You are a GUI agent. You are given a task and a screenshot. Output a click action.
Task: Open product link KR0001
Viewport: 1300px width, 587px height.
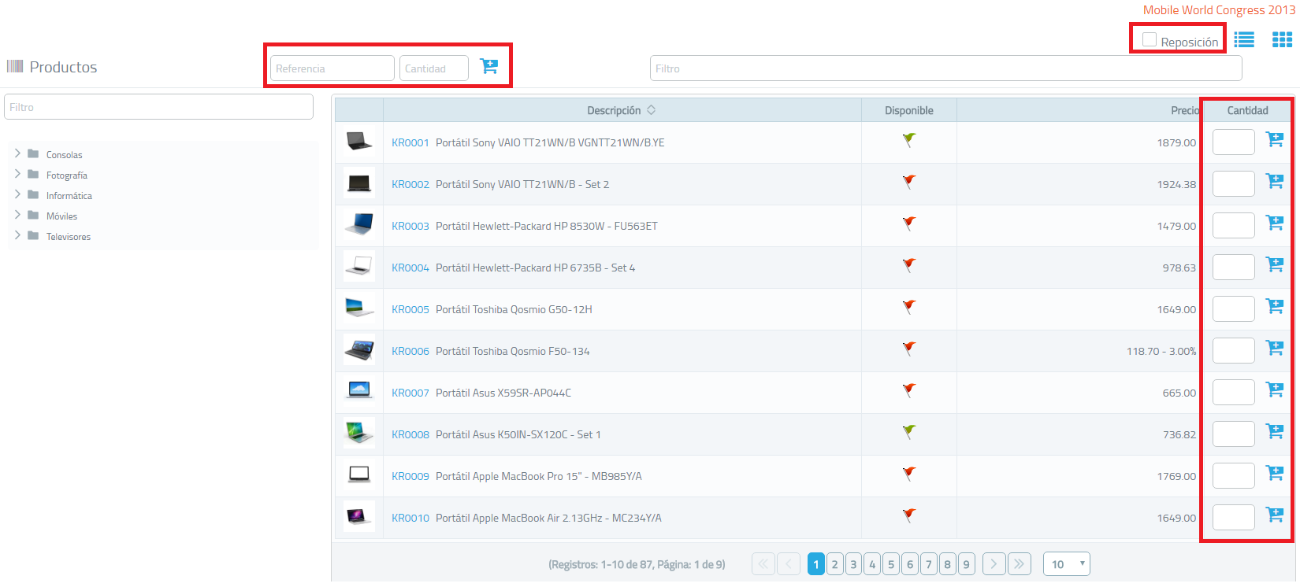(410, 142)
